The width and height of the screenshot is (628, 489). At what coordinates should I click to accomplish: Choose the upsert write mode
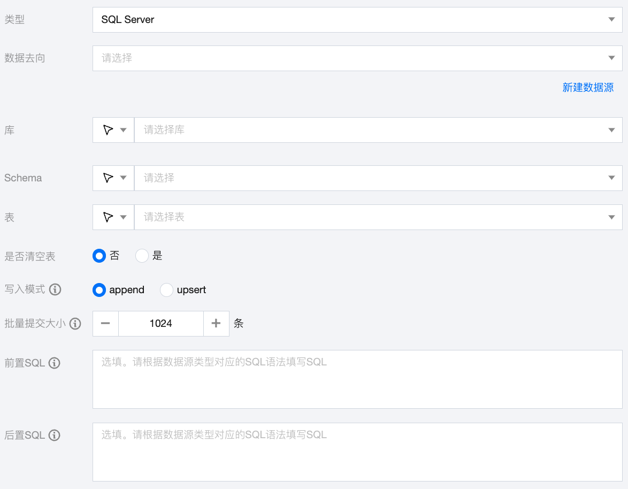tap(167, 290)
